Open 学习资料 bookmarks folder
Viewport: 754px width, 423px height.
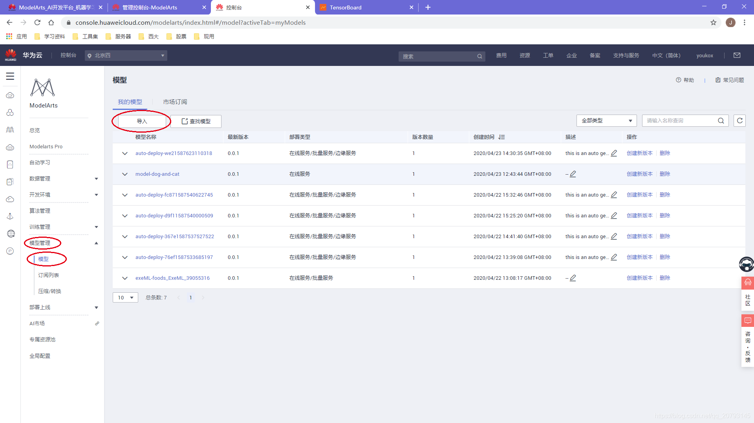point(50,36)
